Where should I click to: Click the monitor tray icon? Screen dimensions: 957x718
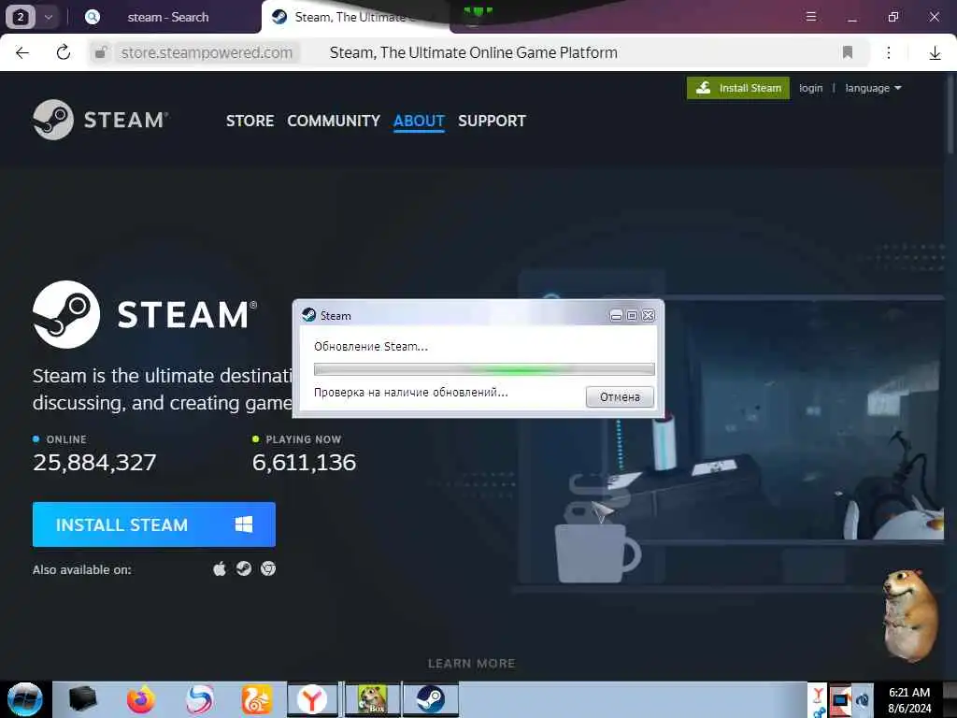click(840, 699)
